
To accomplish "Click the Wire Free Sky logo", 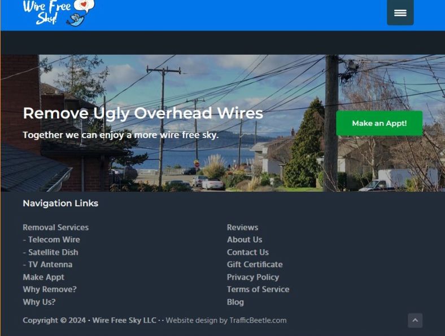I will [x=59, y=14].
